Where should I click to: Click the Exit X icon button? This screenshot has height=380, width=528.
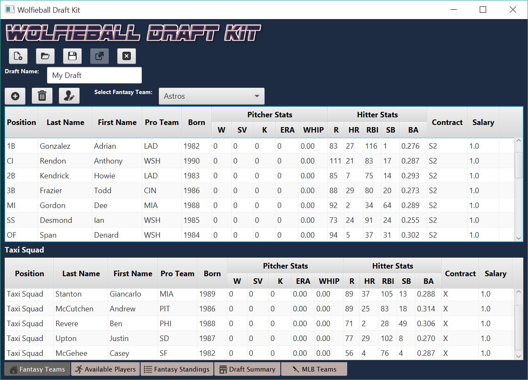pyautogui.click(x=126, y=56)
